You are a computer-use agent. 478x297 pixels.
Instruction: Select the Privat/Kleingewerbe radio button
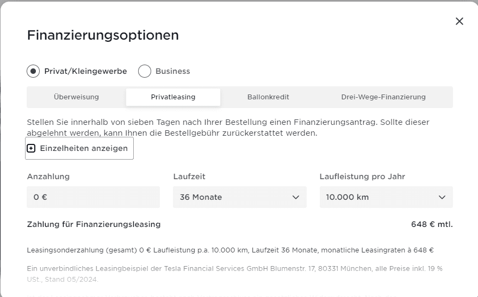[33, 71]
